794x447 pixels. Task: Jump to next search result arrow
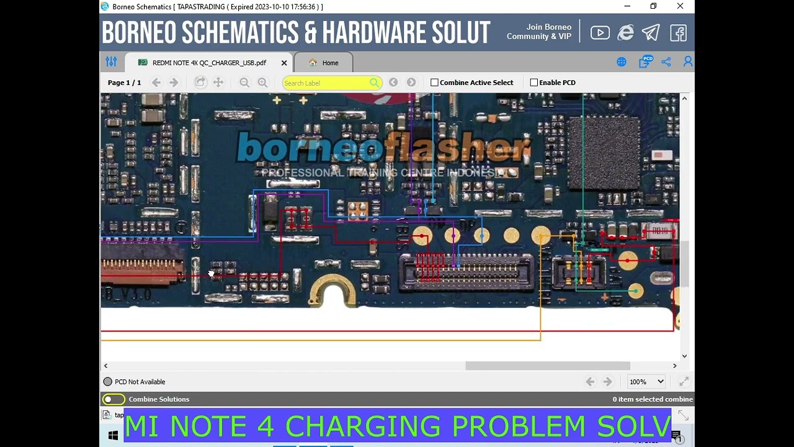[x=411, y=83]
